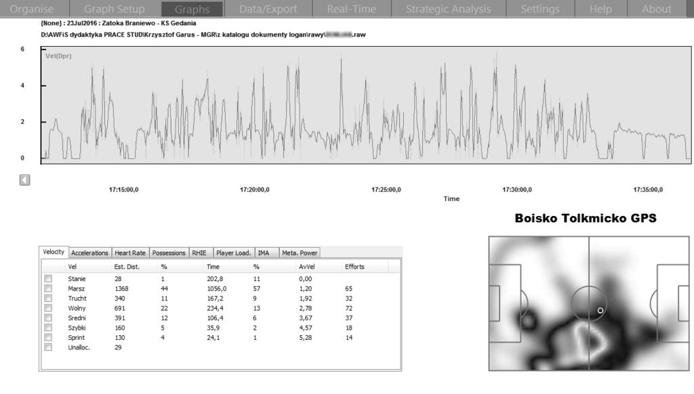This screenshot has height=394, width=694.
Task: Switch to the Real-Time menu
Action: tap(352, 9)
